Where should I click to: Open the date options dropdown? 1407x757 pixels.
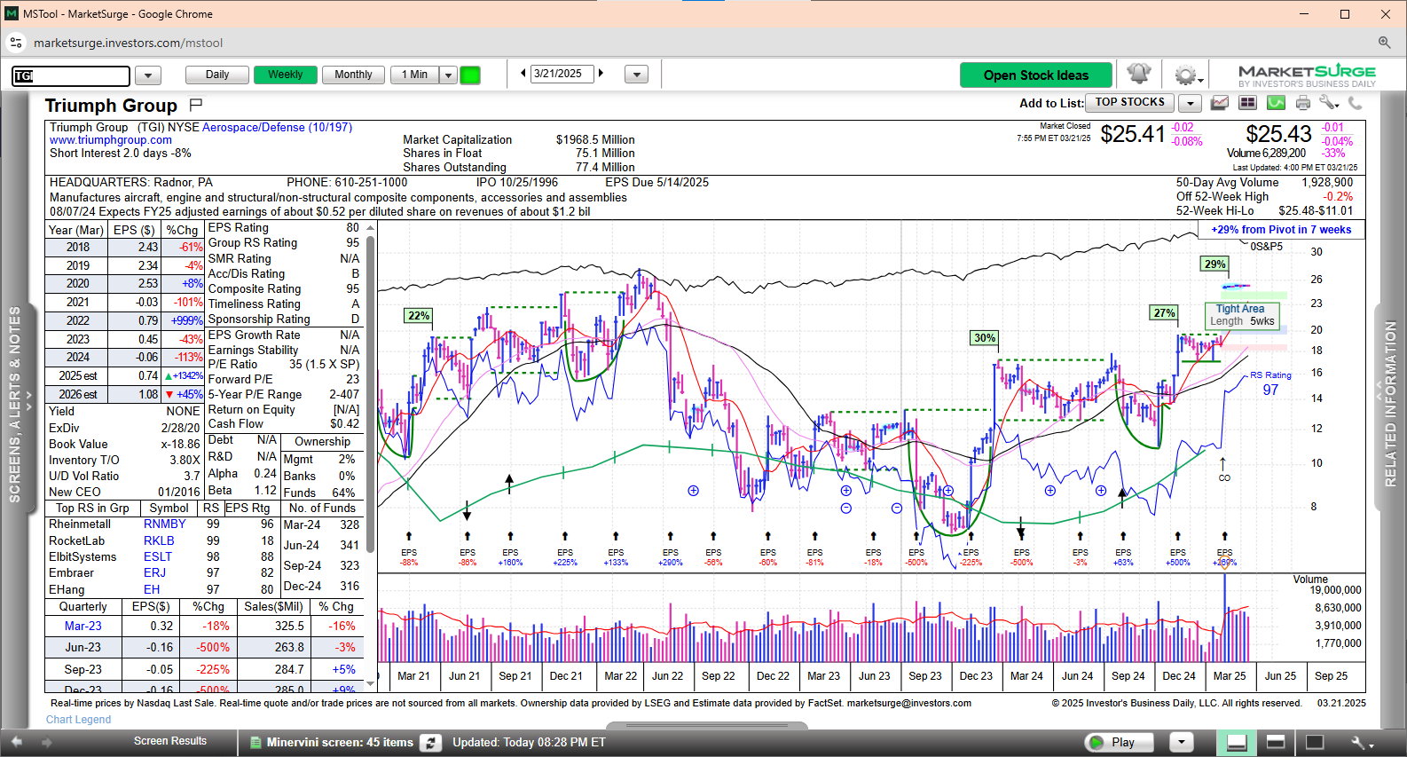tap(636, 75)
